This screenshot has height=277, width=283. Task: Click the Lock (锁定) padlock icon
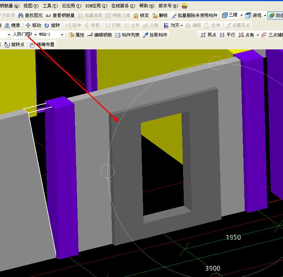136,15
